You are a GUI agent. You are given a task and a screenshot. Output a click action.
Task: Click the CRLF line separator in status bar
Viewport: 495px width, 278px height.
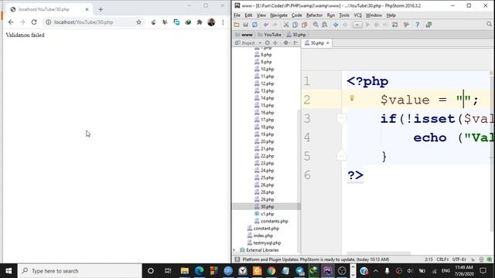pyautogui.click(x=442, y=259)
